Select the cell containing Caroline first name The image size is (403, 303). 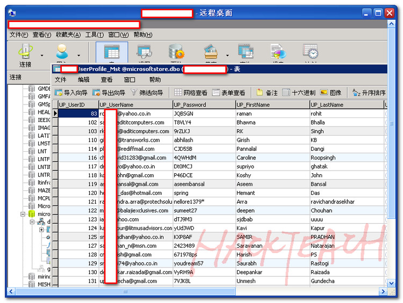[x=272, y=158]
